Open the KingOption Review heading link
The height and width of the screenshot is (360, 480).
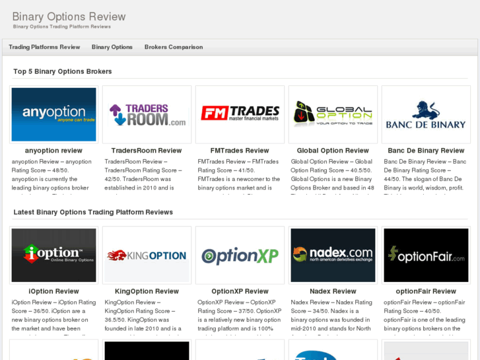click(147, 291)
